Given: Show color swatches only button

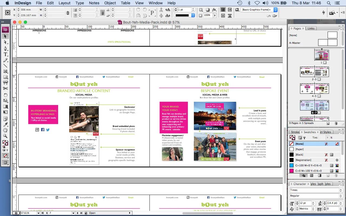Looking at the screenshot, I should pos(311,175).
